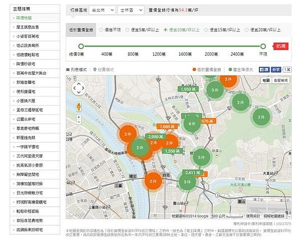This screenshot has width=304, height=246.
Task: Open the 輕鬆收租套房 sidebar item
Action: tap(27, 212)
